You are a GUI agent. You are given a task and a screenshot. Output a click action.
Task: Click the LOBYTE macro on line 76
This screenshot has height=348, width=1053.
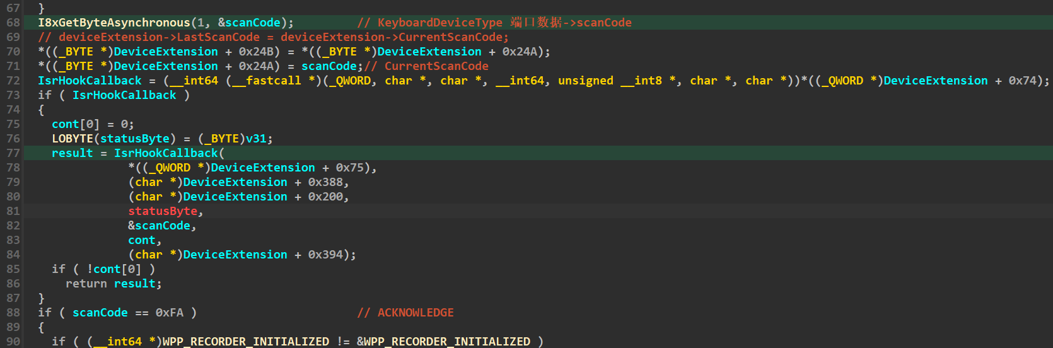tap(73, 139)
